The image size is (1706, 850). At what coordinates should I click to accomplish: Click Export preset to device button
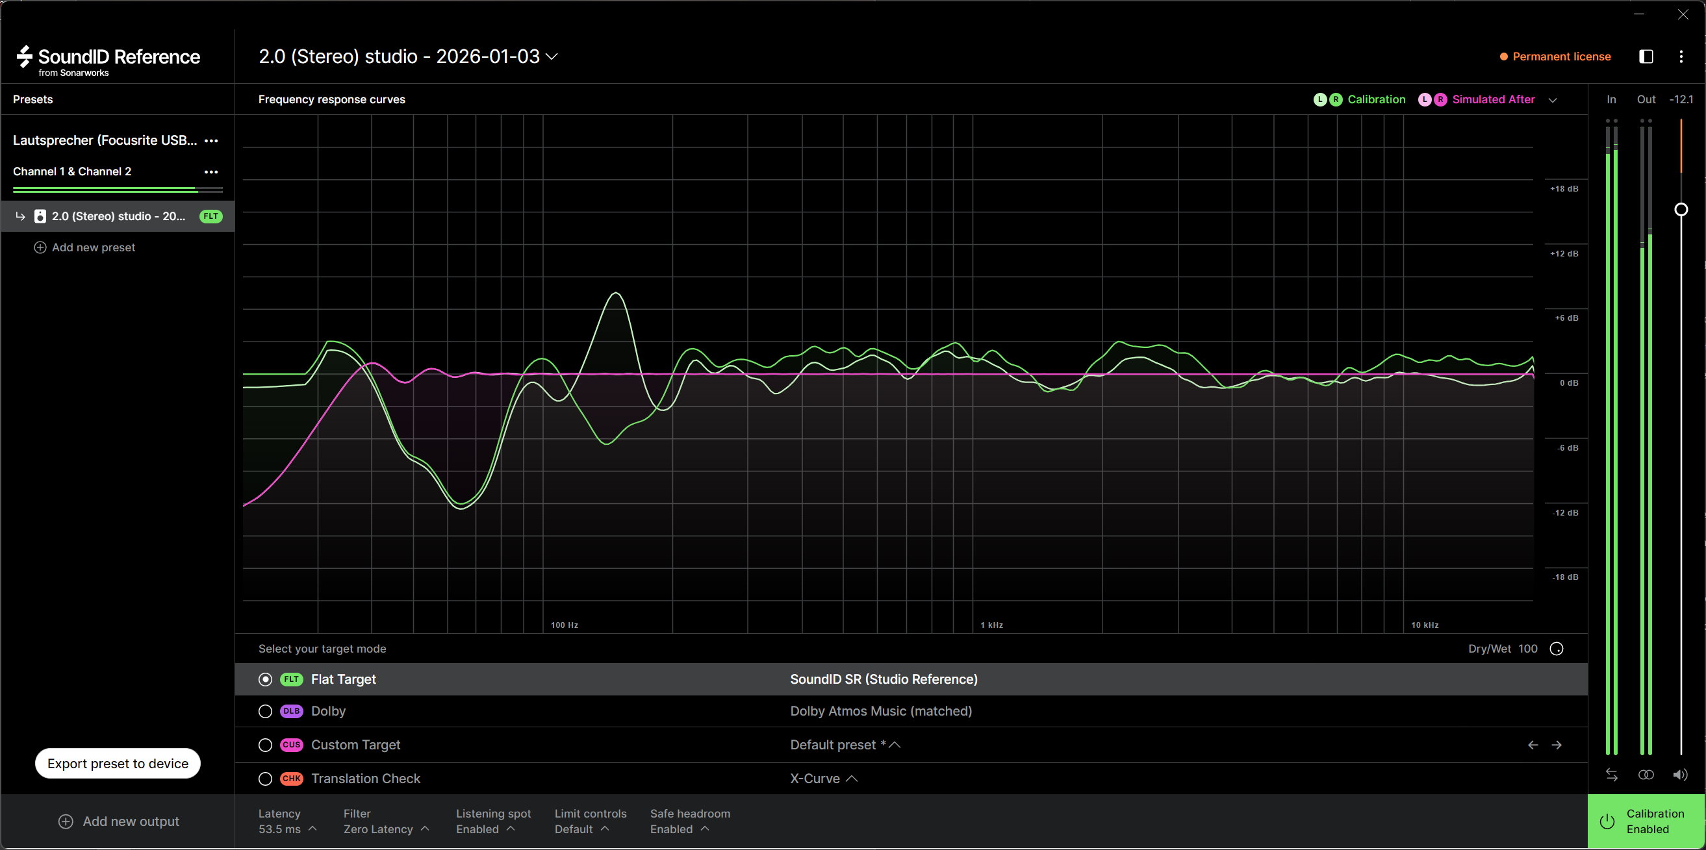pos(118,763)
